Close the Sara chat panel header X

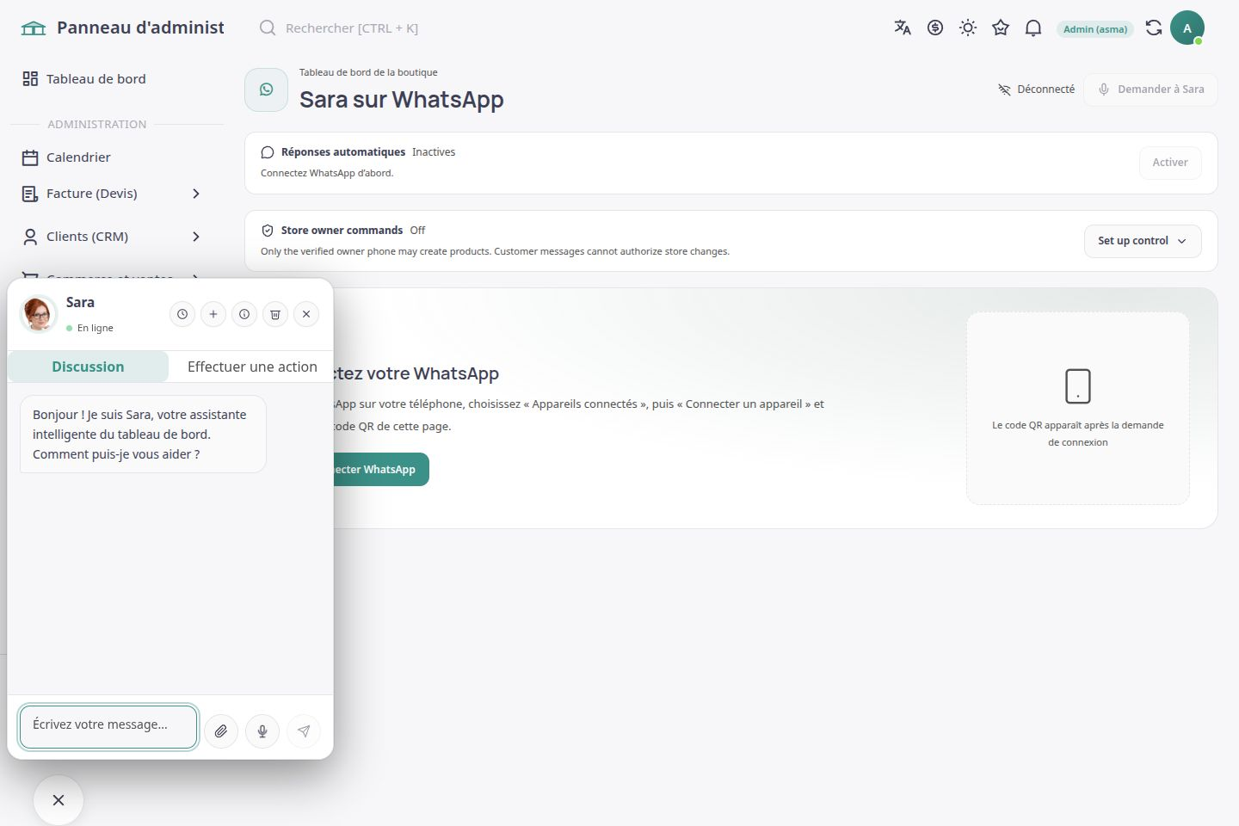[x=306, y=314]
